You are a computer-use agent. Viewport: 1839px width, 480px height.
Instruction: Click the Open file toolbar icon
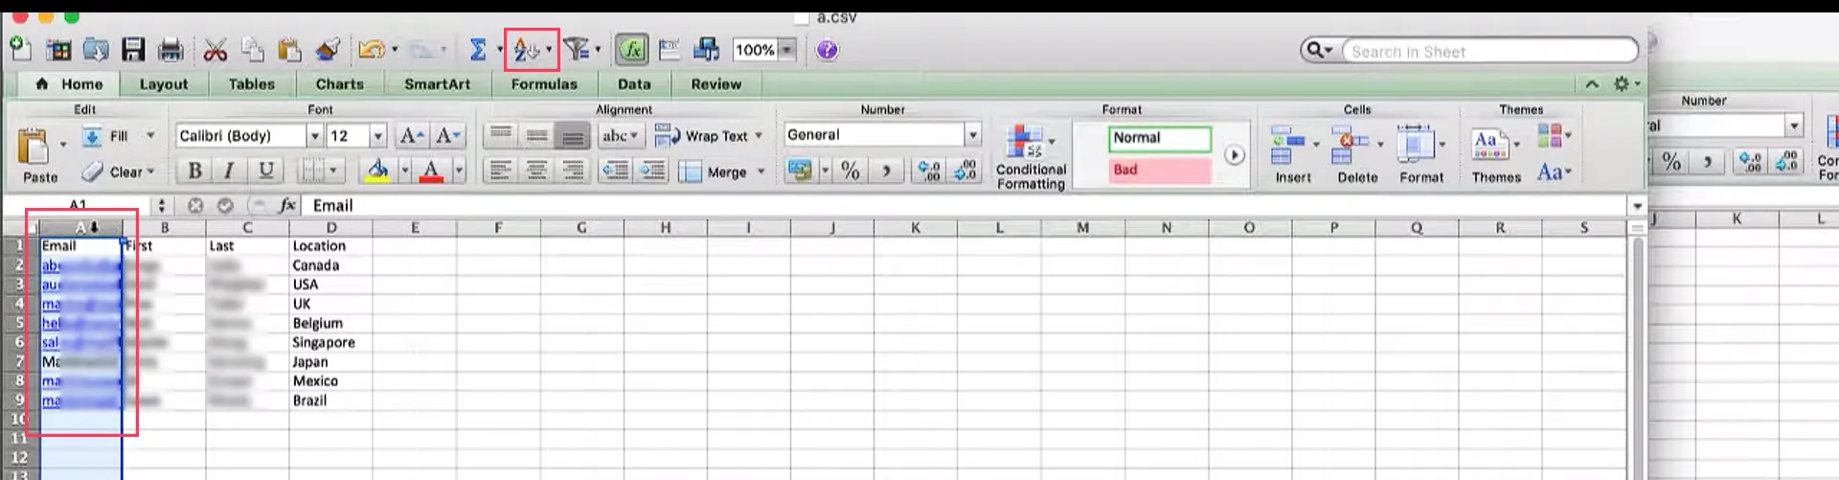(96, 50)
